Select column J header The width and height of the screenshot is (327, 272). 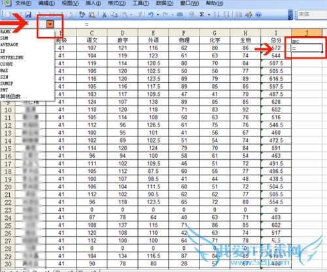click(307, 33)
